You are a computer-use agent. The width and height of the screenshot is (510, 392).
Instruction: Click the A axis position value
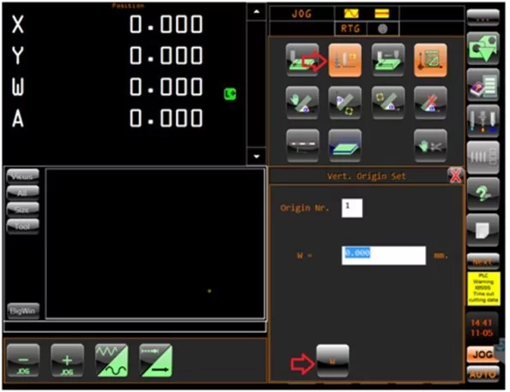point(166,118)
